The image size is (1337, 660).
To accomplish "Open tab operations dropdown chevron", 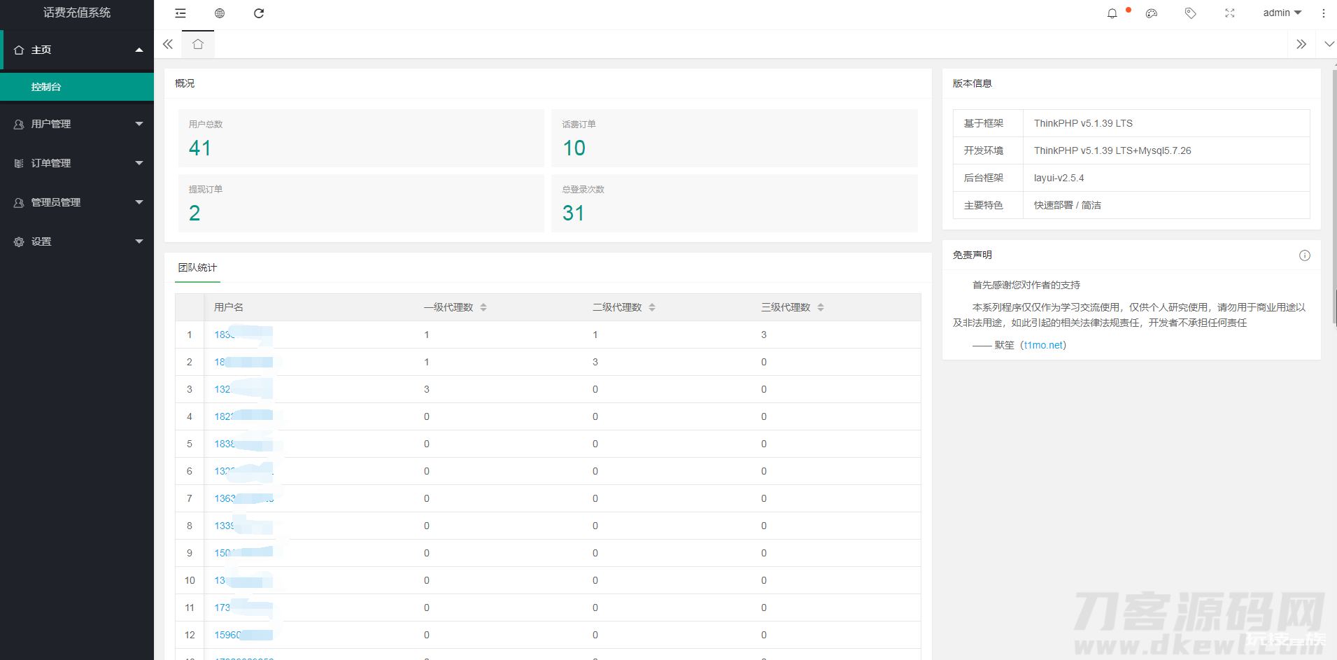I will pos(1329,44).
